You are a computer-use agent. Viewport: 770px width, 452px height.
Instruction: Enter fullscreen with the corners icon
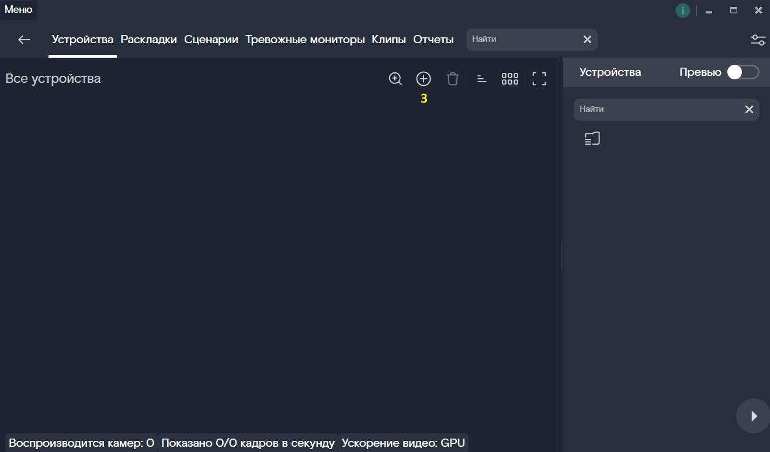pyautogui.click(x=539, y=79)
